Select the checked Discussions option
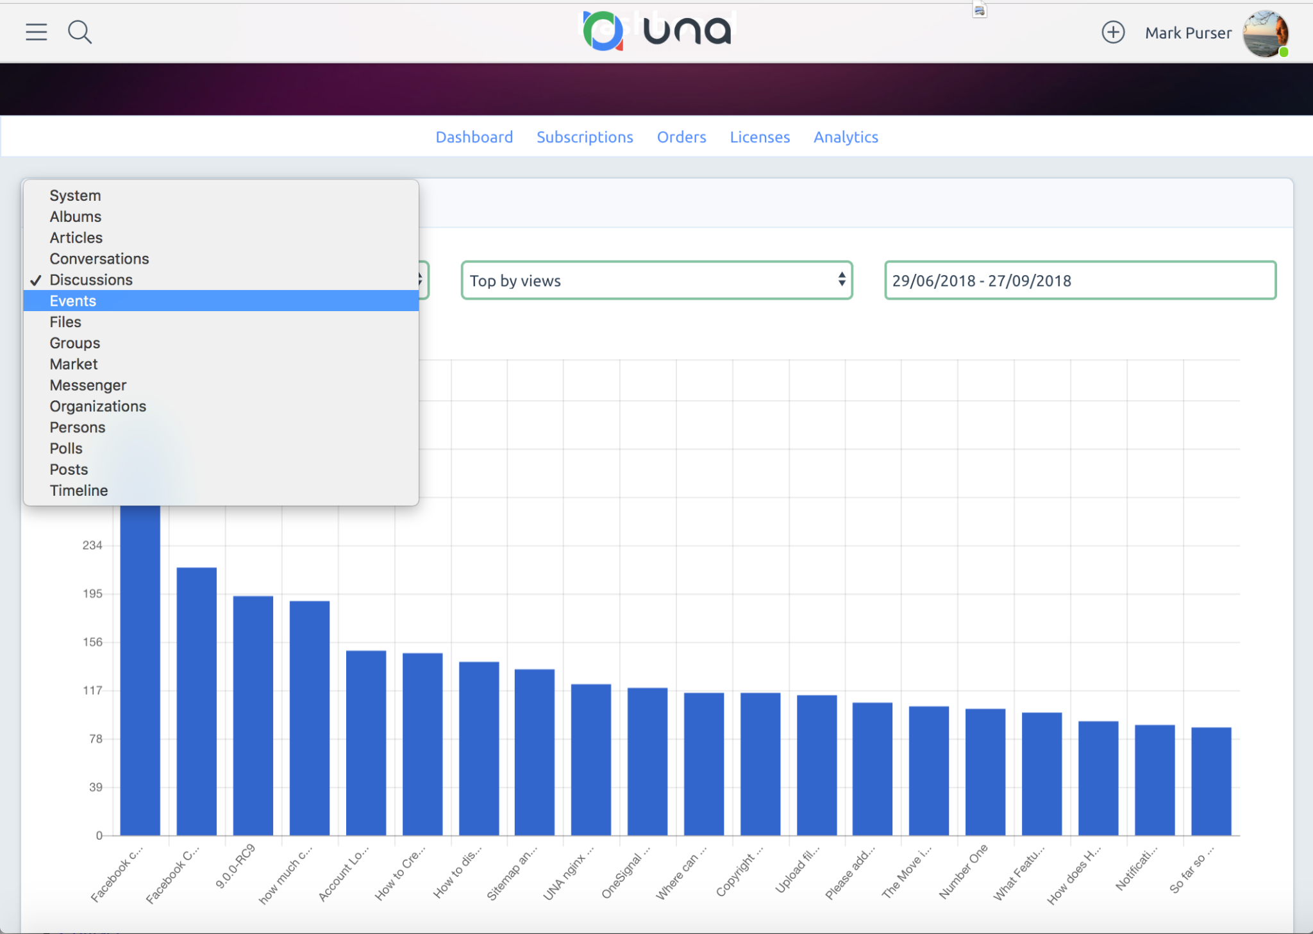This screenshot has height=934, width=1313. pos(91,280)
